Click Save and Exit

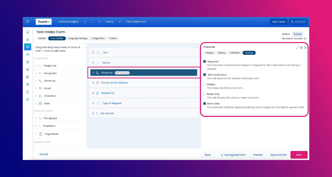pos(279,155)
